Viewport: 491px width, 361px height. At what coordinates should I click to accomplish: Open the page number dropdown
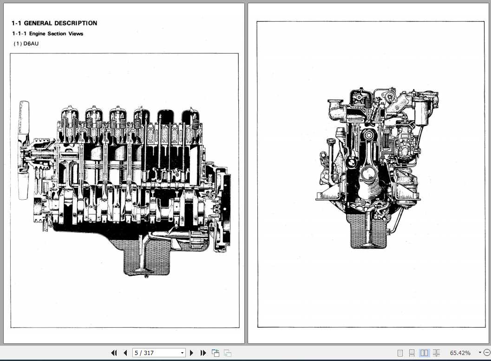pyautogui.click(x=183, y=353)
